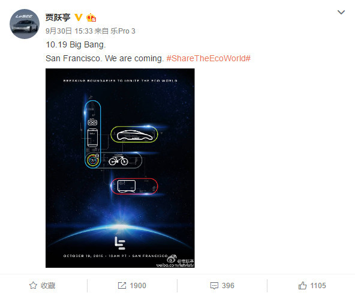Image resolution: width=355 pixels, height=296 pixels.
Task: Open the 1900 reposts list
Action: pyautogui.click(x=132, y=286)
